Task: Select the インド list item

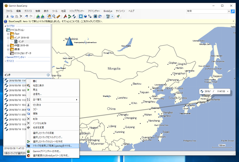Action: (x=21, y=41)
